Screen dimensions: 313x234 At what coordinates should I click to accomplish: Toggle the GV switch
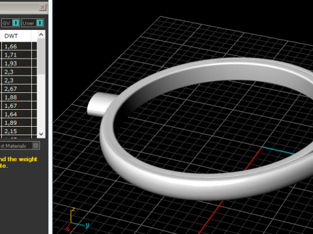click(x=16, y=23)
